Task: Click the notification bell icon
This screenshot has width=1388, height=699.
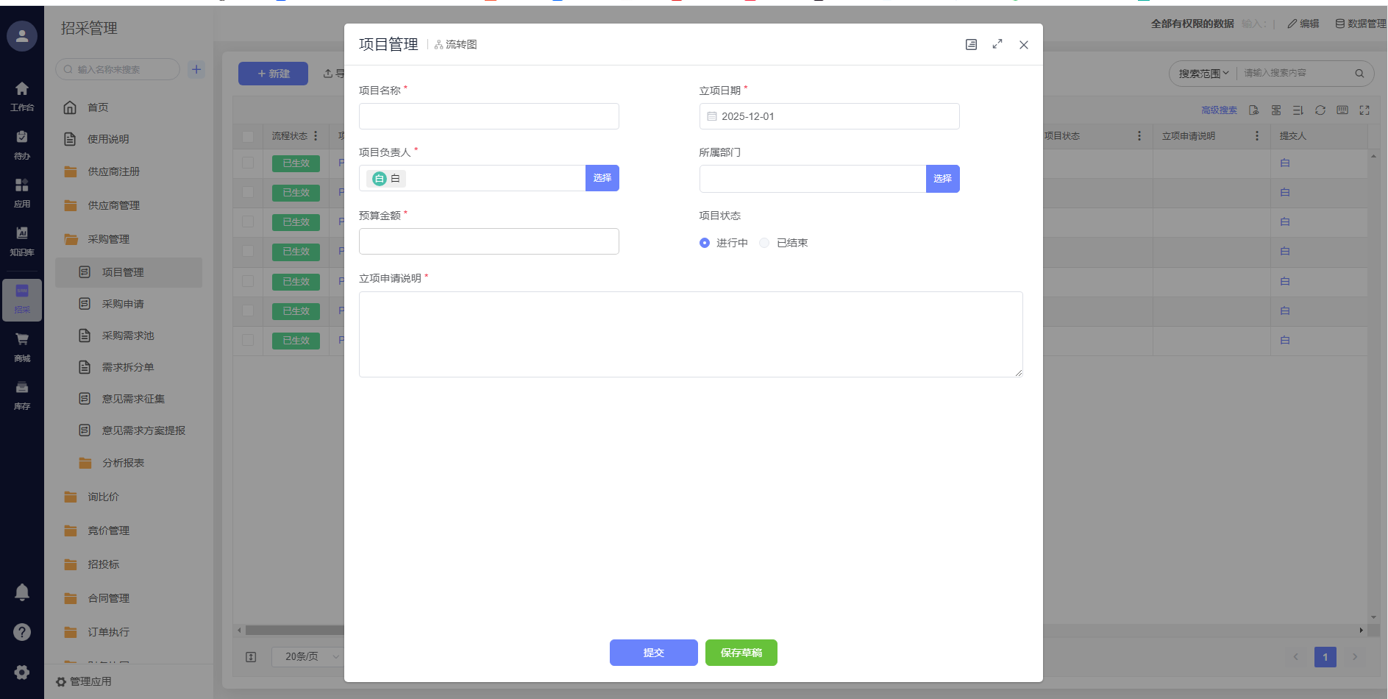Action: coord(22,592)
